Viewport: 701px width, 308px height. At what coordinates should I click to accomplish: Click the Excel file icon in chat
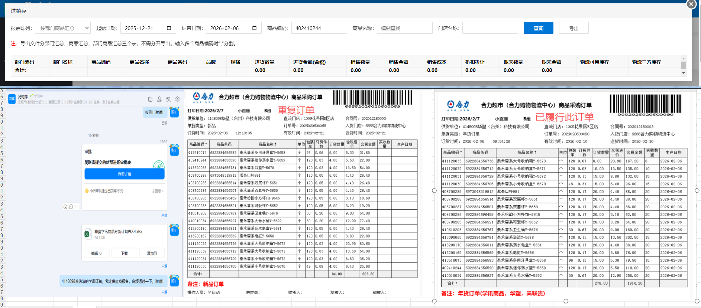click(87, 234)
